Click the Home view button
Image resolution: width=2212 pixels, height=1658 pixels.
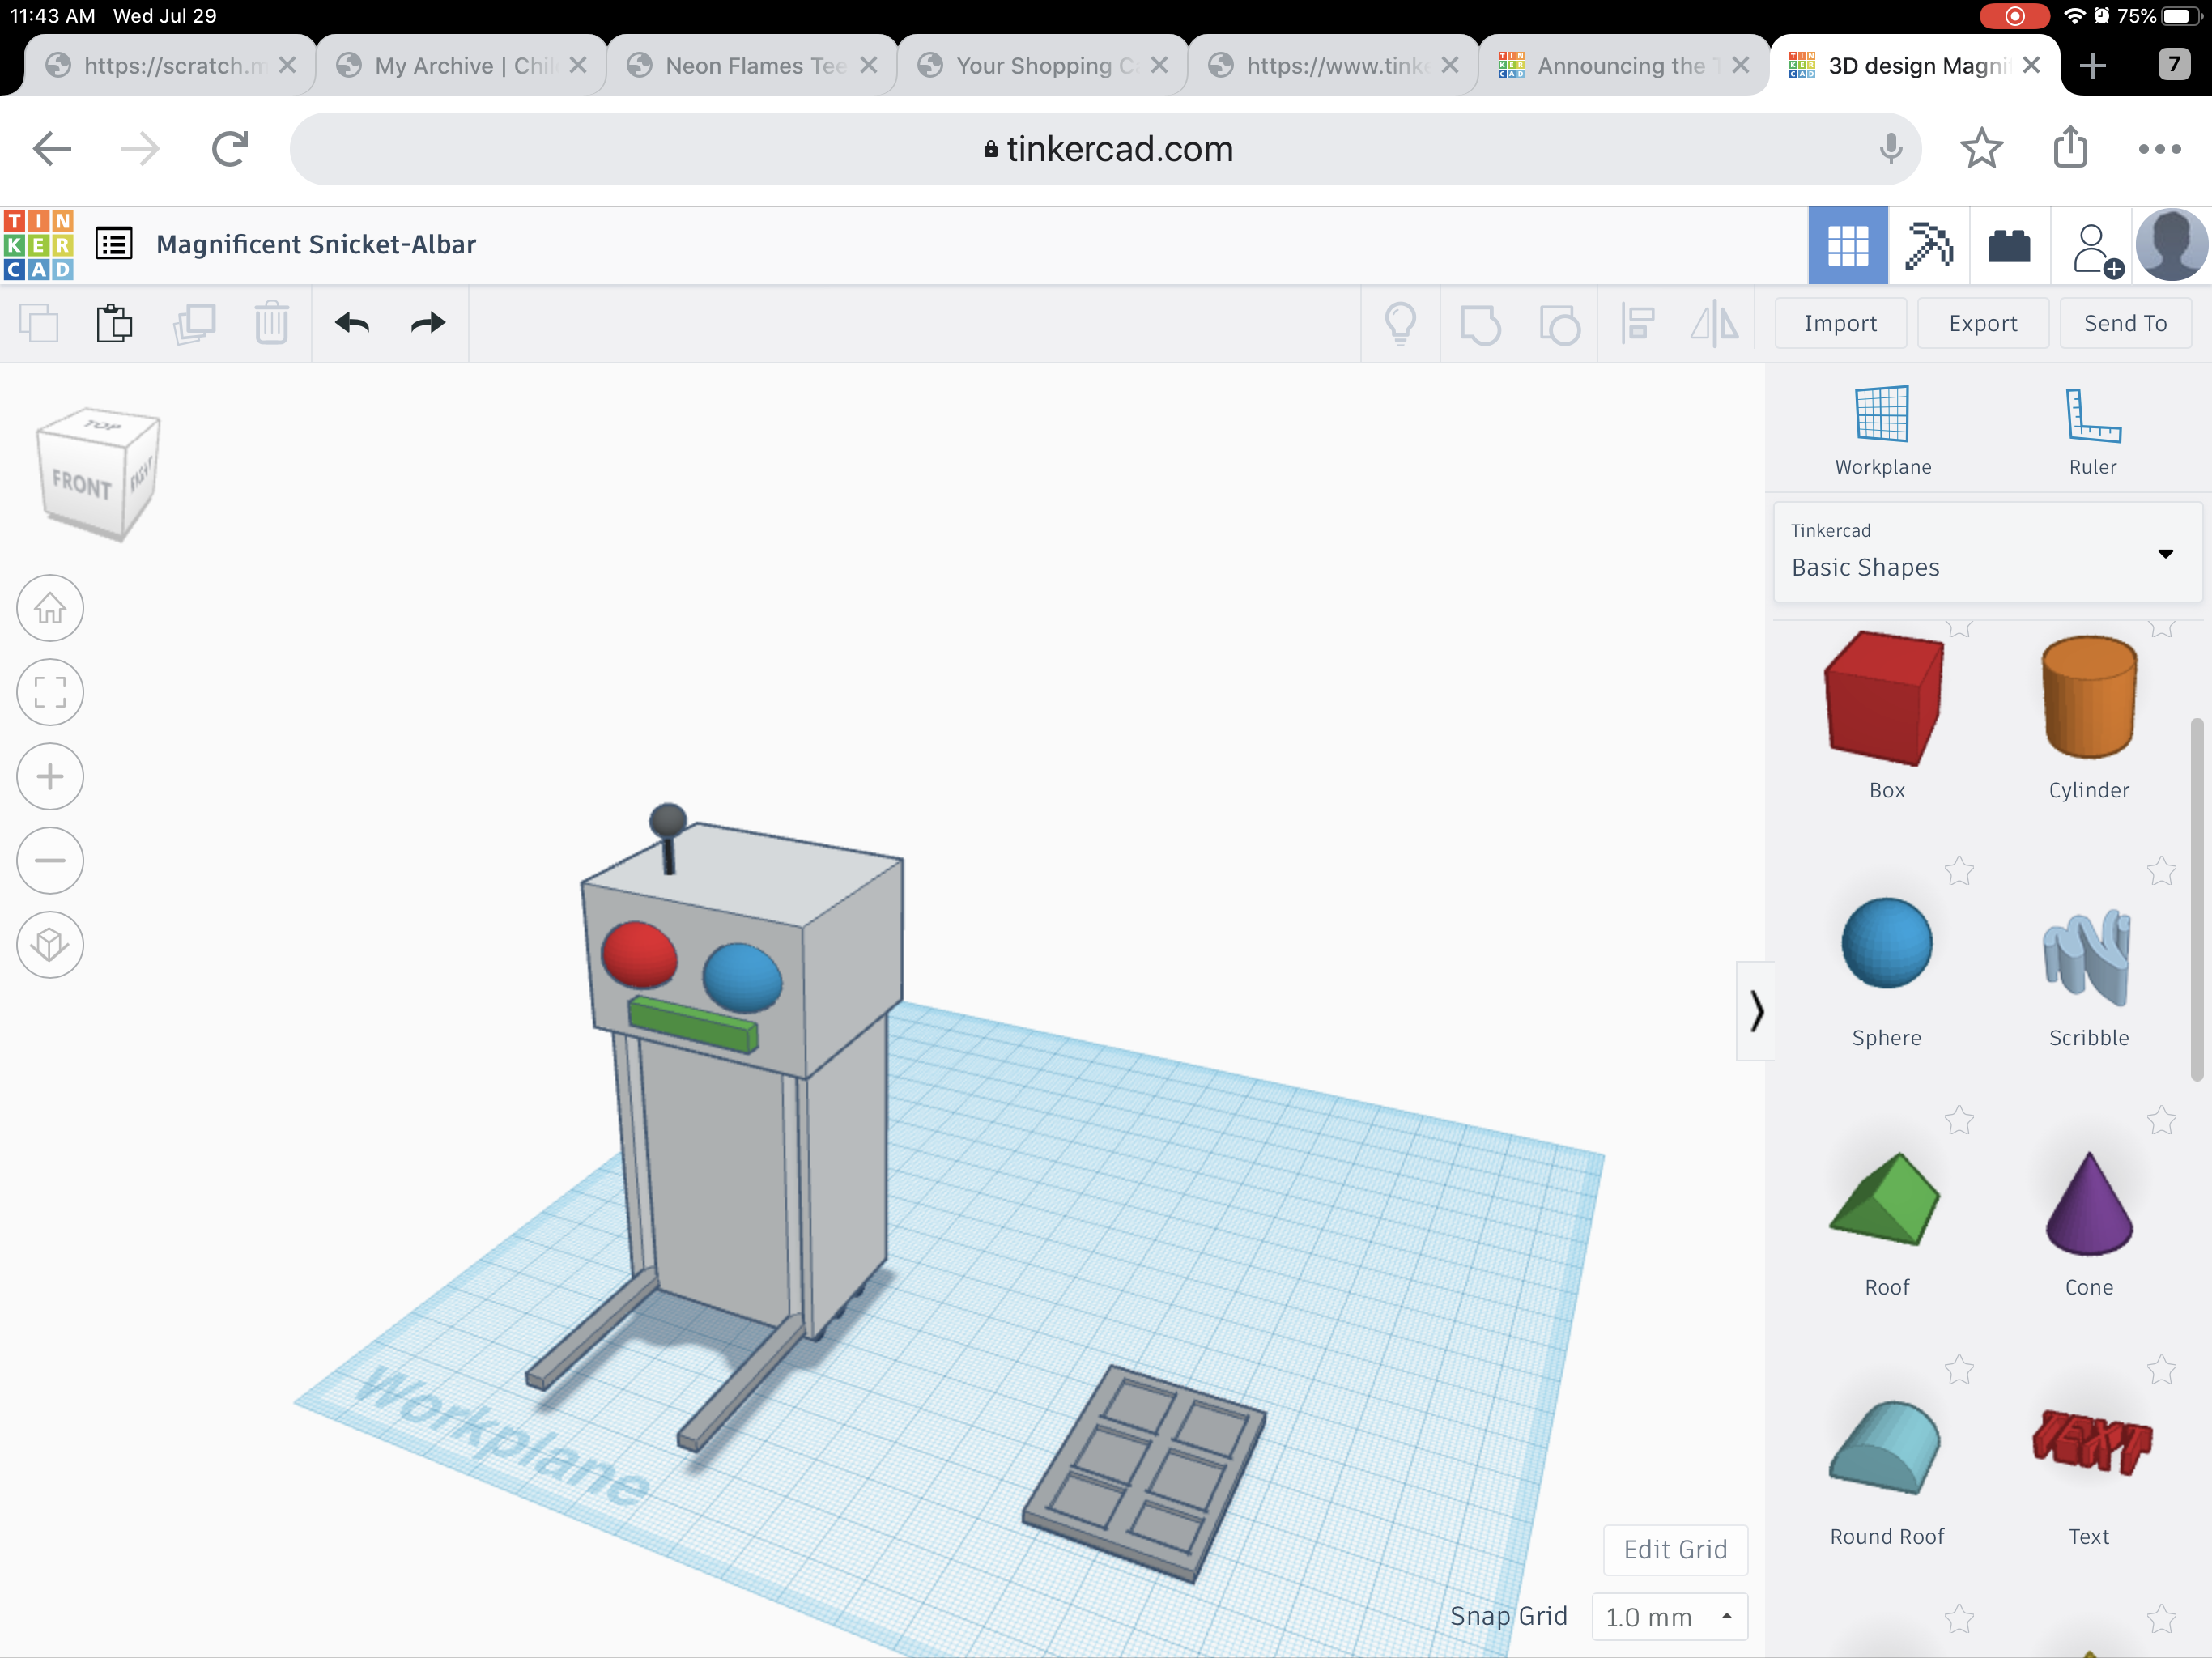coord(50,608)
